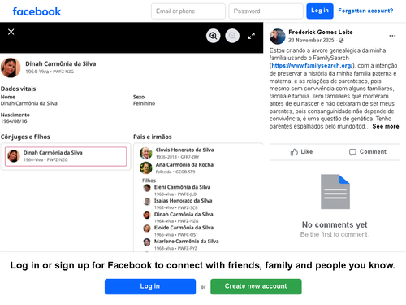Click Isaias Honorato da Silva avatar
This screenshot has height=305, width=406.
point(147,201)
